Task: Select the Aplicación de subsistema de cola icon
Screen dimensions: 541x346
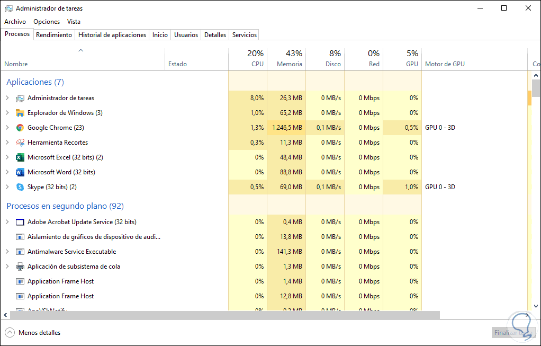Action: point(20,267)
